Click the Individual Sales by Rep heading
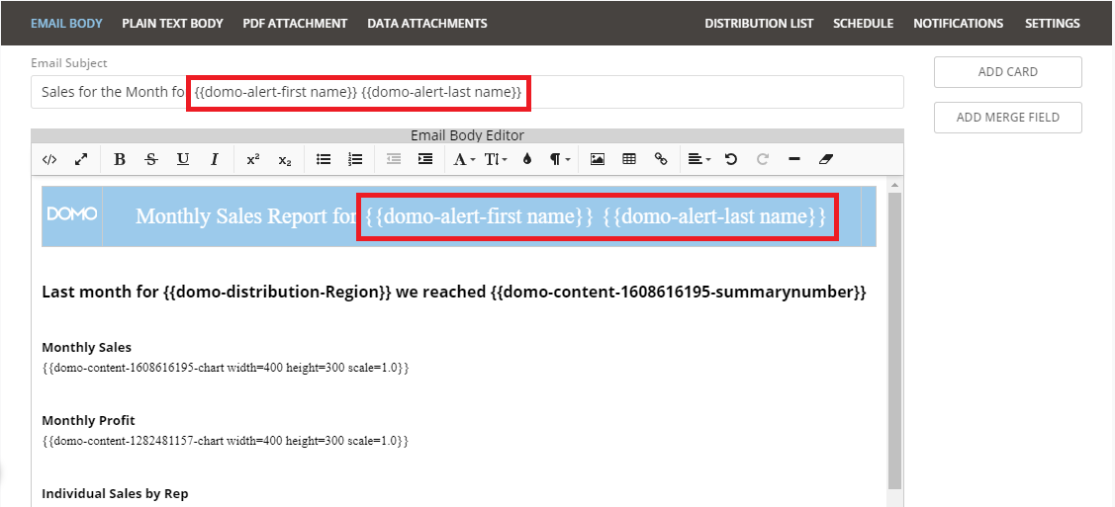This screenshot has width=1115, height=507. pyautogui.click(x=115, y=493)
